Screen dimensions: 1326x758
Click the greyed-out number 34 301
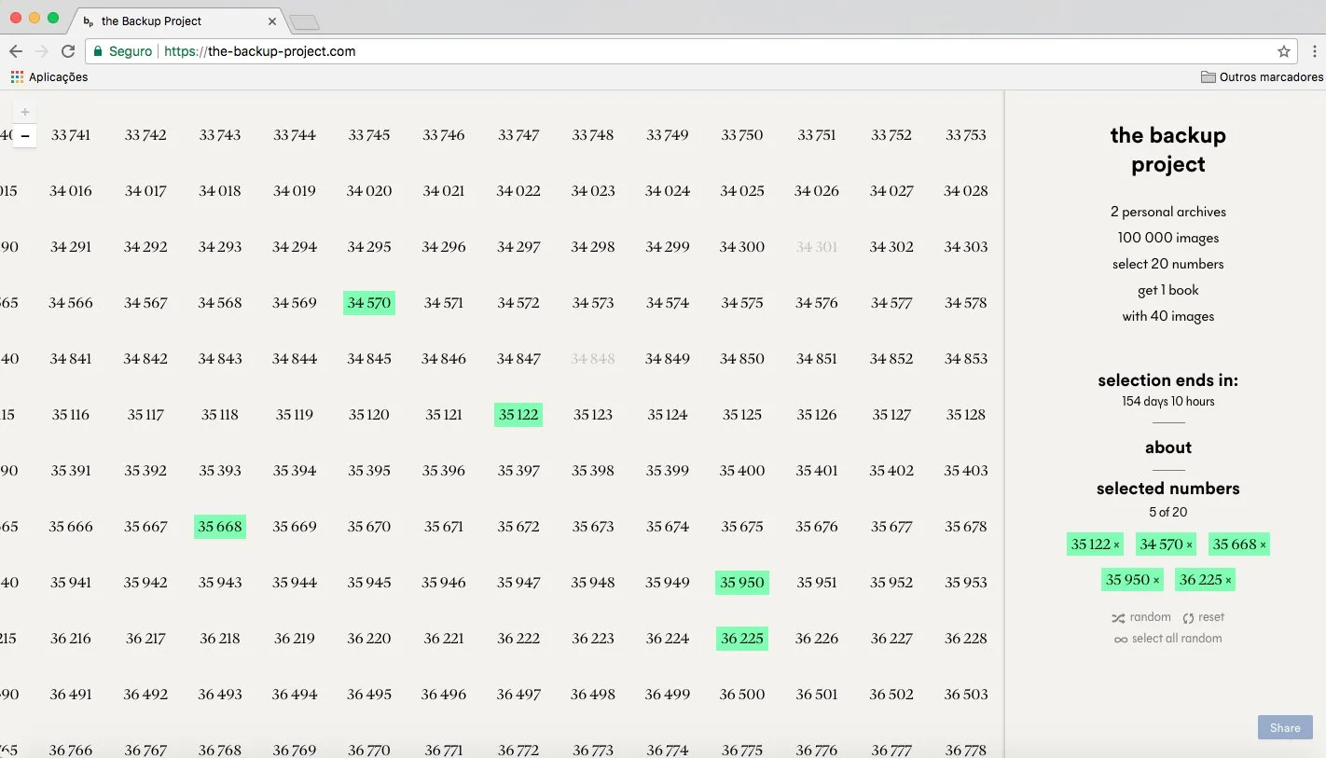(817, 247)
